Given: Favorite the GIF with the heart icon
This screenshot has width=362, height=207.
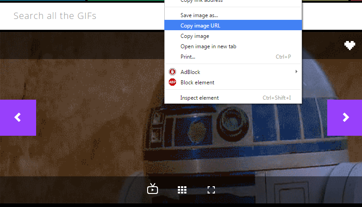Looking at the screenshot, I should point(349,45).
